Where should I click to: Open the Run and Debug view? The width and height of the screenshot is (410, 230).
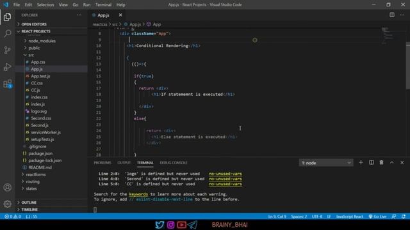tap(7, 67)
